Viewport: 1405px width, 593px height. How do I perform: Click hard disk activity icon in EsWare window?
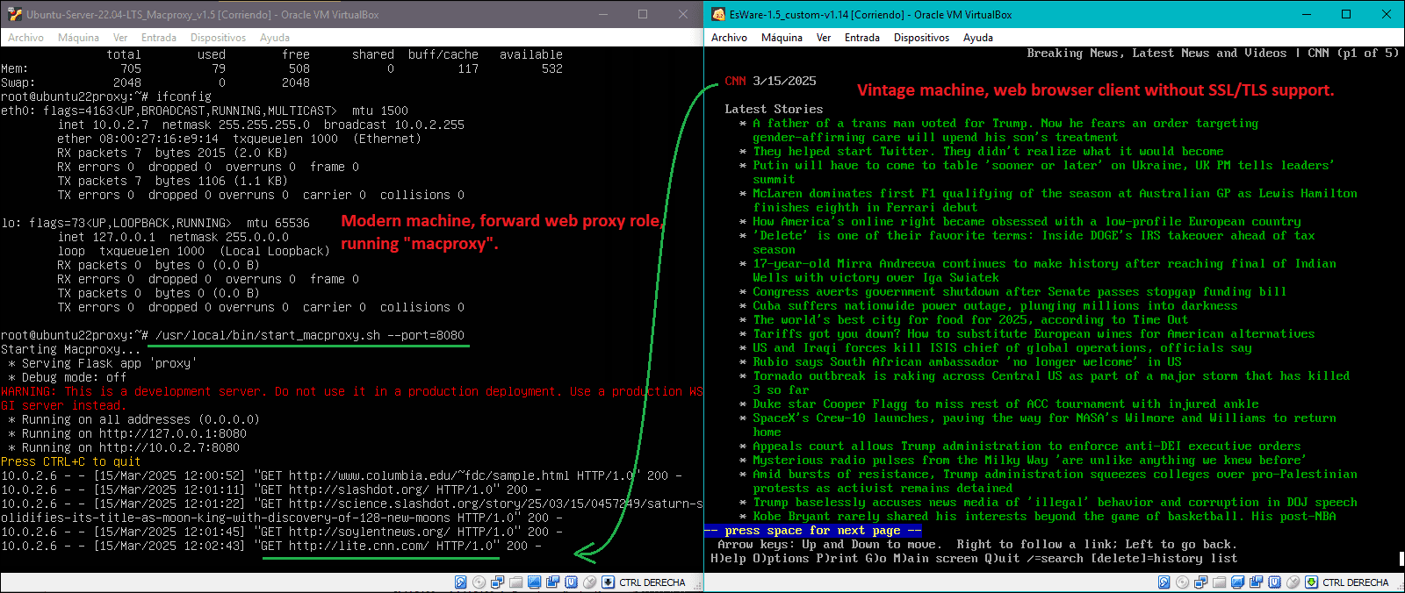[1164, 582]
